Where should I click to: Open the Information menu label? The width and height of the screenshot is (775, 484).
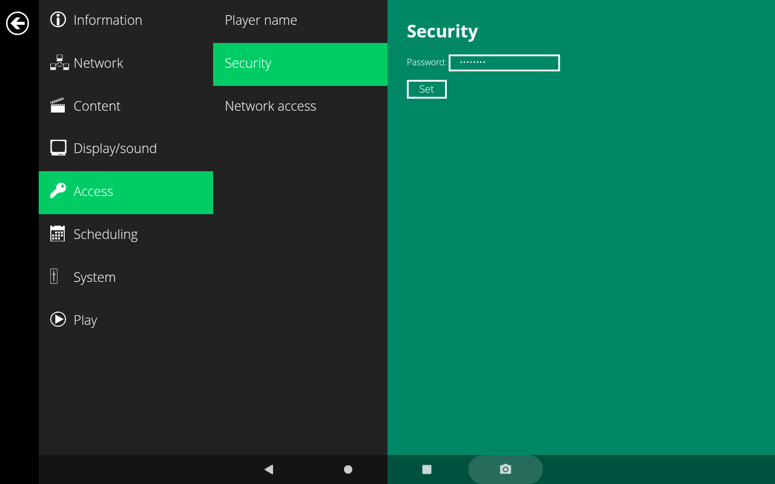click(108, 20)
